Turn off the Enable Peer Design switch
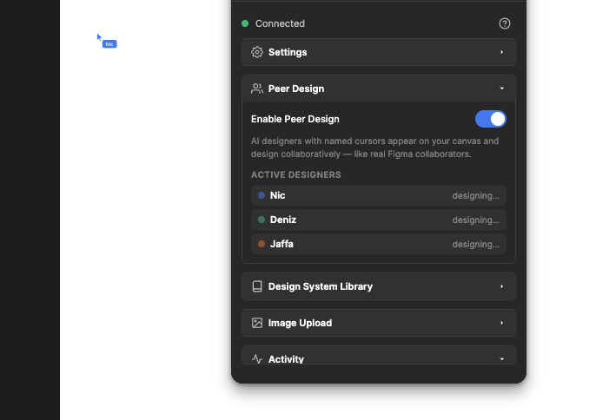596x420 pixels. [490, 119]
